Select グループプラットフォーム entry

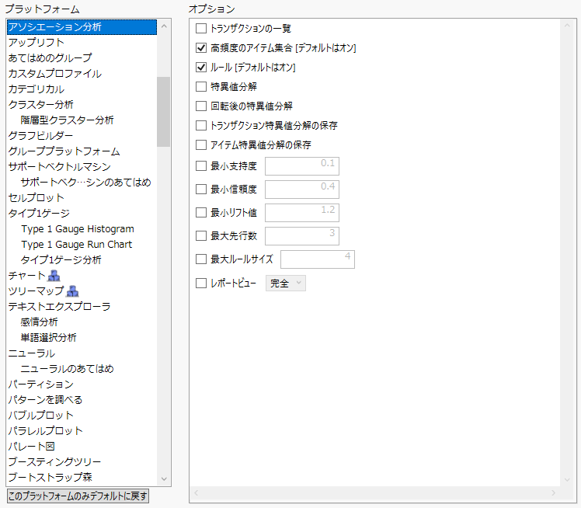82,151
